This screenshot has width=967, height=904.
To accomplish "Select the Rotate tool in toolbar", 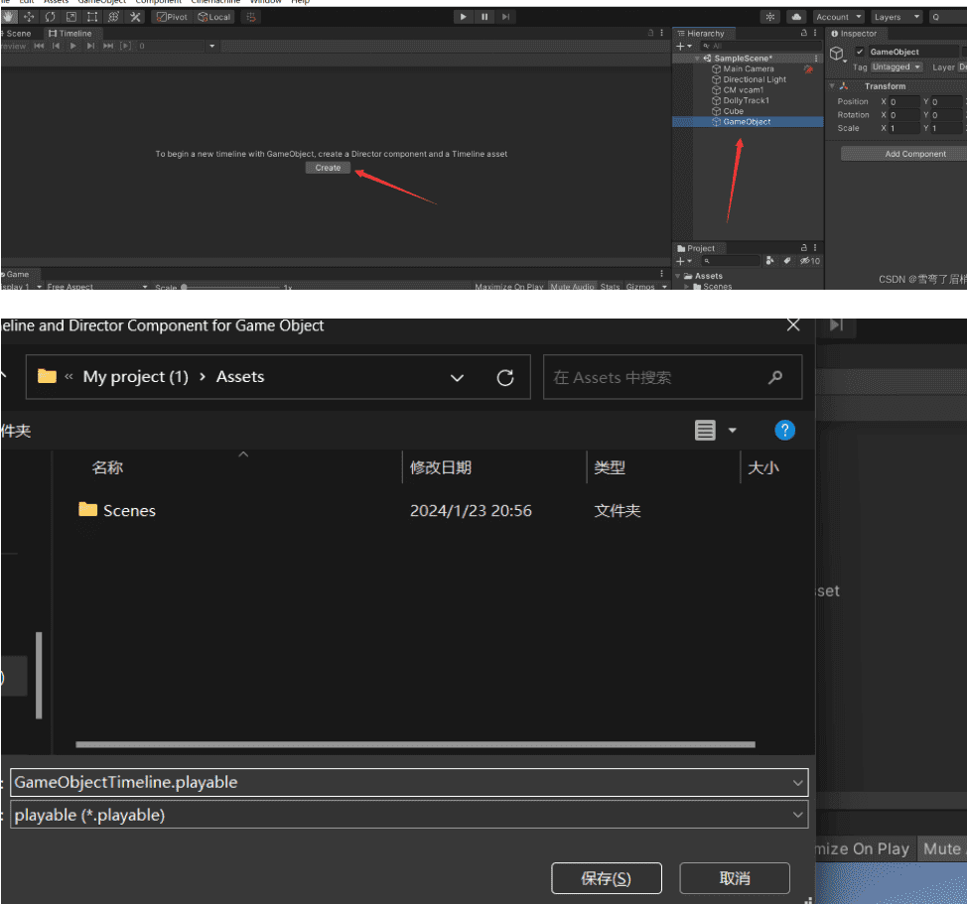I will [x=50, y=17].
